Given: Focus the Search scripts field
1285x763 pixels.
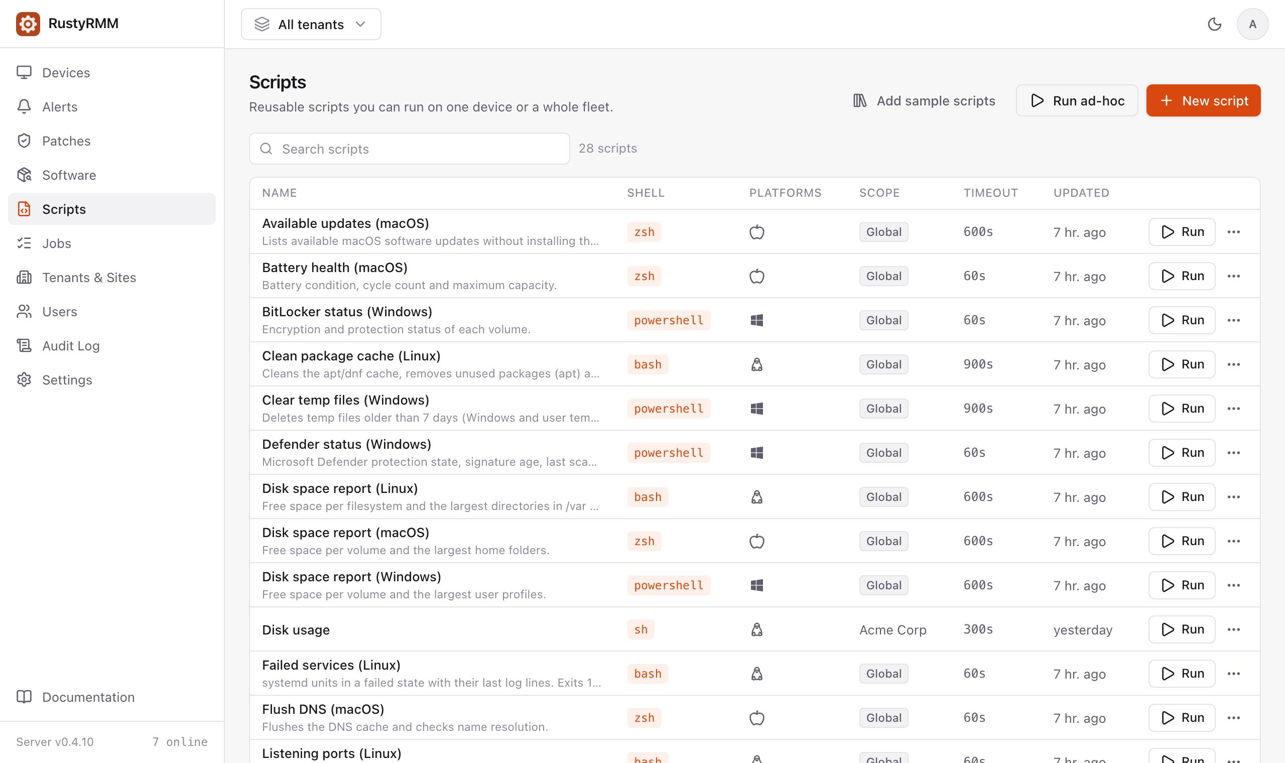Looking at the screenshot, I should click(x=409, y=149).
